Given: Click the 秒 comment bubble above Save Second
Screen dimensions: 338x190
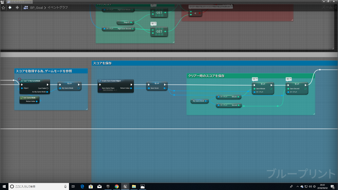Looking at the screenshot, I should coord(288,79).
